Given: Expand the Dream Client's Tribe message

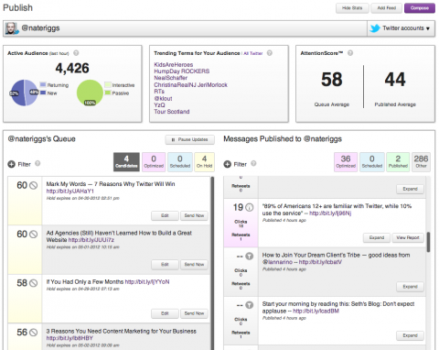Looking at the screenshot, I should (410, 287).
